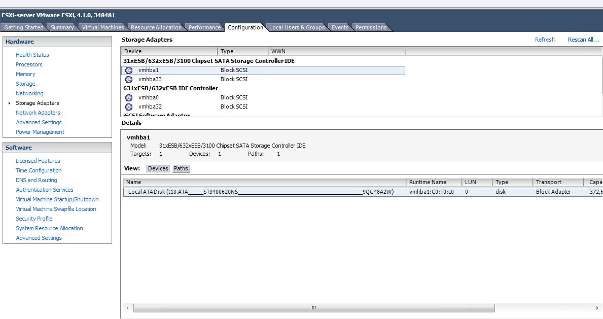Image resolution: width=603 pixels, height=319 pixels.
Task: Open DNS and Routing settings
Action: [x=36, y=180]
